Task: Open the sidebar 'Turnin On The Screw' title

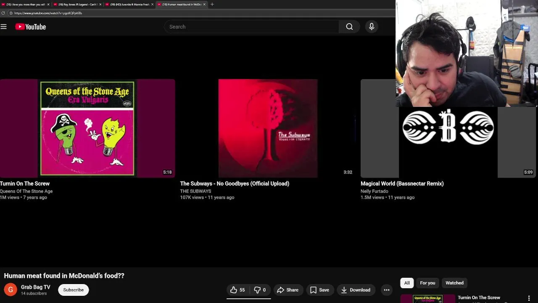Action: [x=479, y=298]
